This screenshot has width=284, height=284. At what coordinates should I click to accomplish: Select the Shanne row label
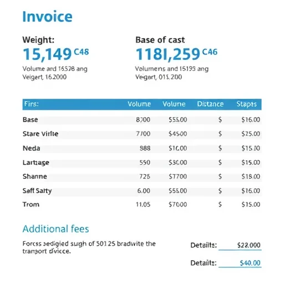(35, 176)
